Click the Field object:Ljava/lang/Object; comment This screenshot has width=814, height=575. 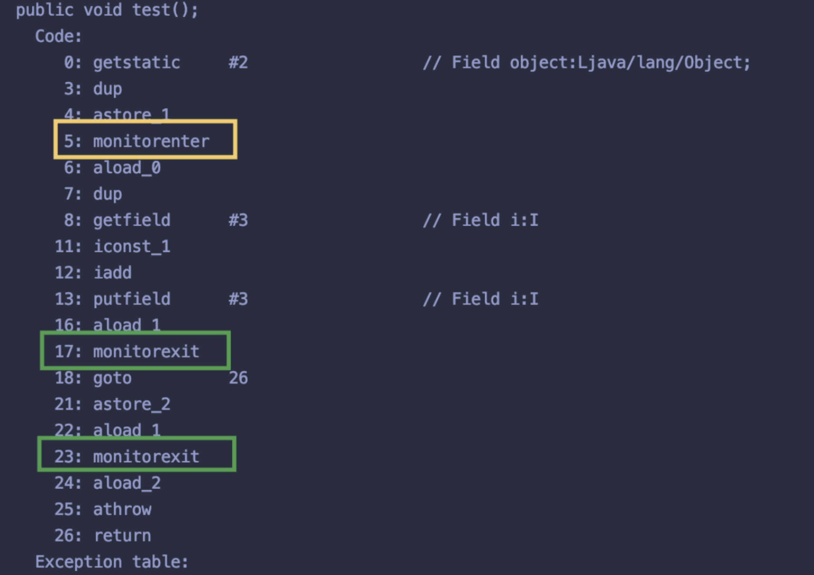coord(586,63)
